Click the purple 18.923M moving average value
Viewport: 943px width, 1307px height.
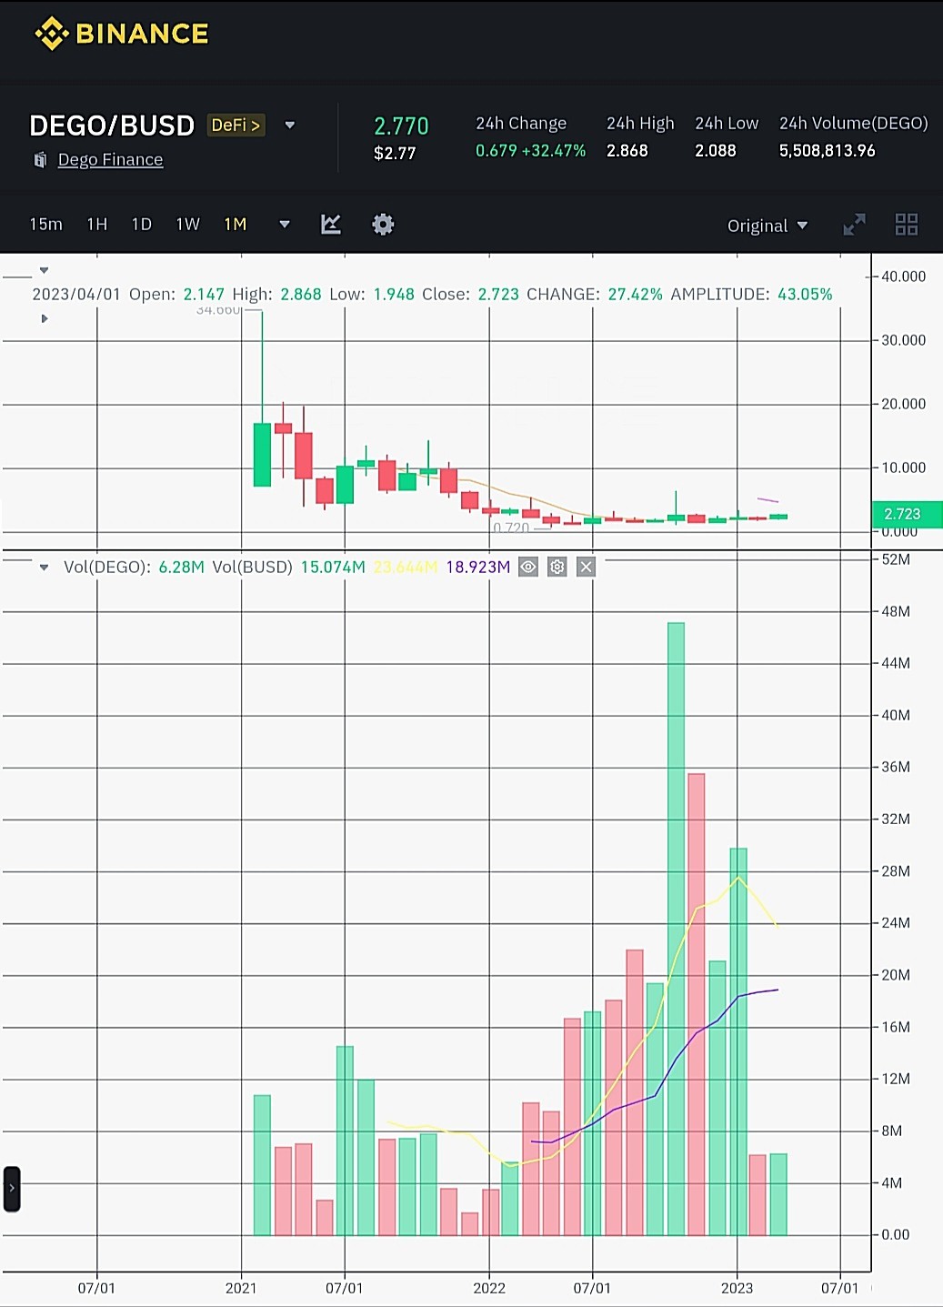pos(478,568)
